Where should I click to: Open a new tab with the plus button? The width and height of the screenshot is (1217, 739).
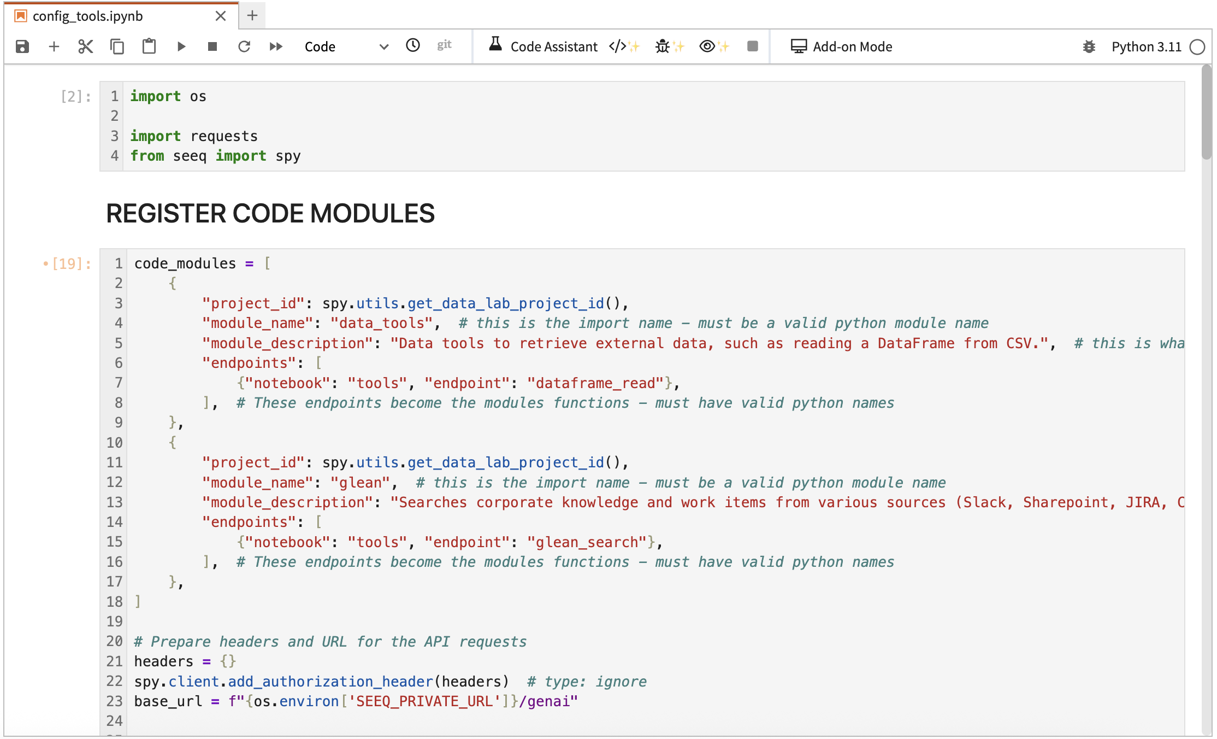click(251, 16)
